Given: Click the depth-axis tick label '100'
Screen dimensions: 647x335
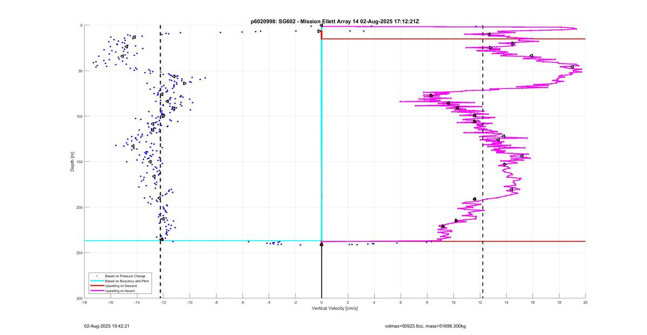Looking at the screenshot, I should (79, 116).
